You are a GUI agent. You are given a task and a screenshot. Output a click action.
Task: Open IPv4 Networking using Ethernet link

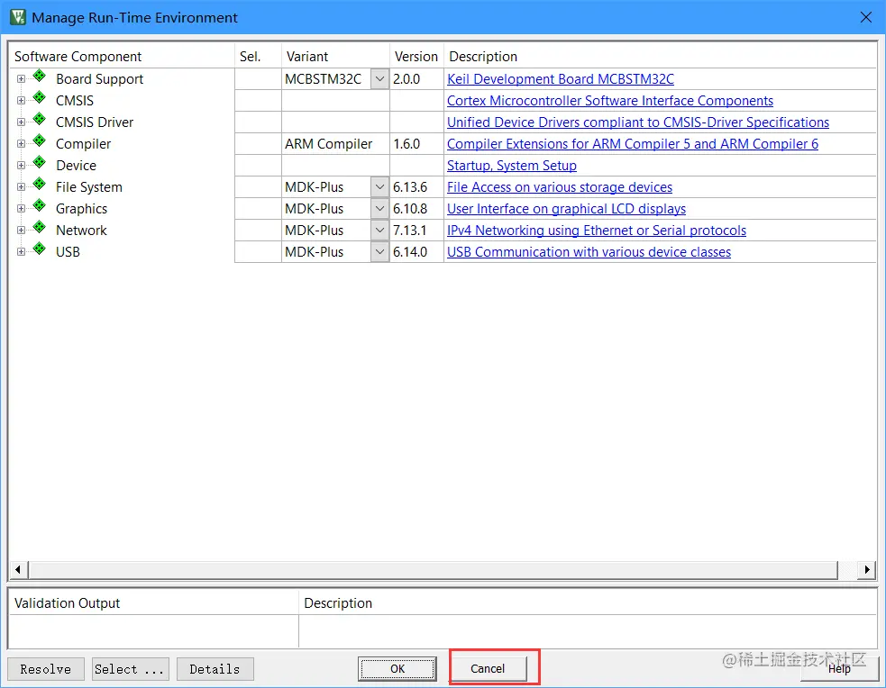click(597, 231)
